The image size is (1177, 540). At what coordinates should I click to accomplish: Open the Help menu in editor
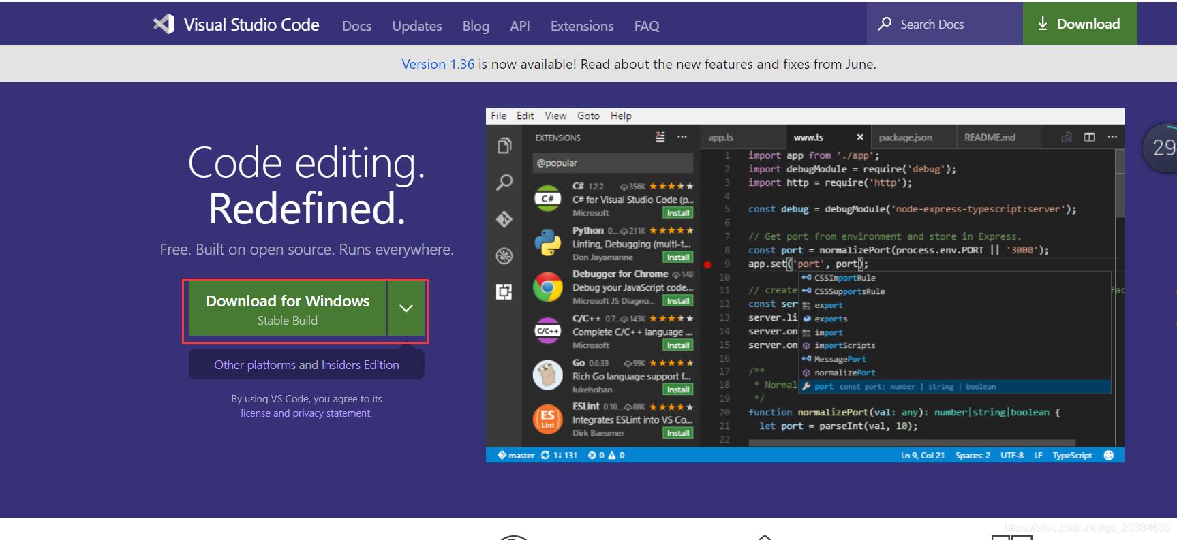click(x=621, y=116)
